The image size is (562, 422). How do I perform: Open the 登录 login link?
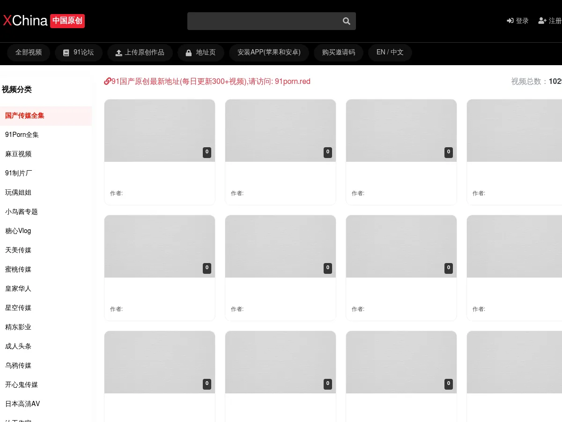(x=518, y=21)
